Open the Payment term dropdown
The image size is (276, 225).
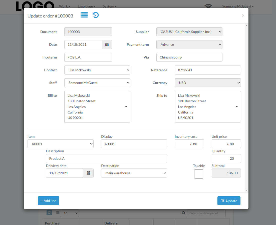(189, 44)
